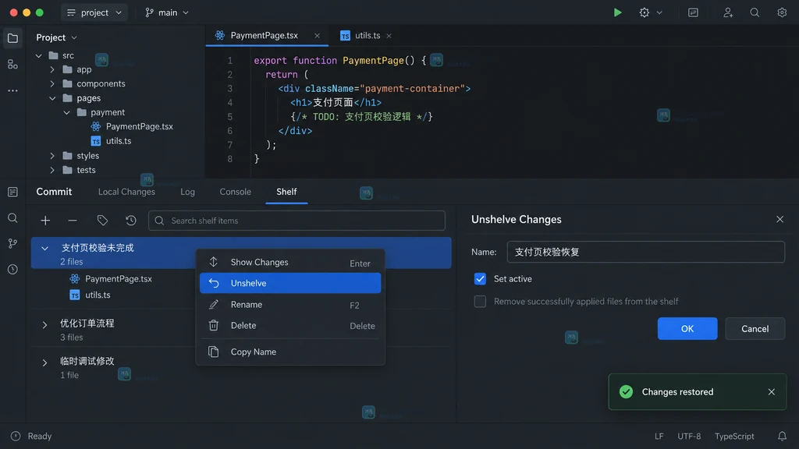
Task: Click the Ready status icon
Action: 16,437
